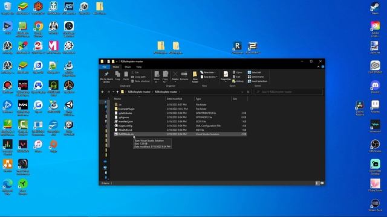Screen dimensions: 387x217
Task: Click Paste shortcut in ribbon
Action: tap(140, 81)
